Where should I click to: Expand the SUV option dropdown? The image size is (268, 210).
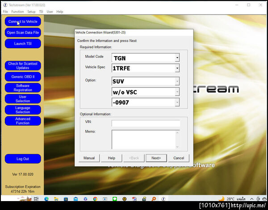pos(177,82)
